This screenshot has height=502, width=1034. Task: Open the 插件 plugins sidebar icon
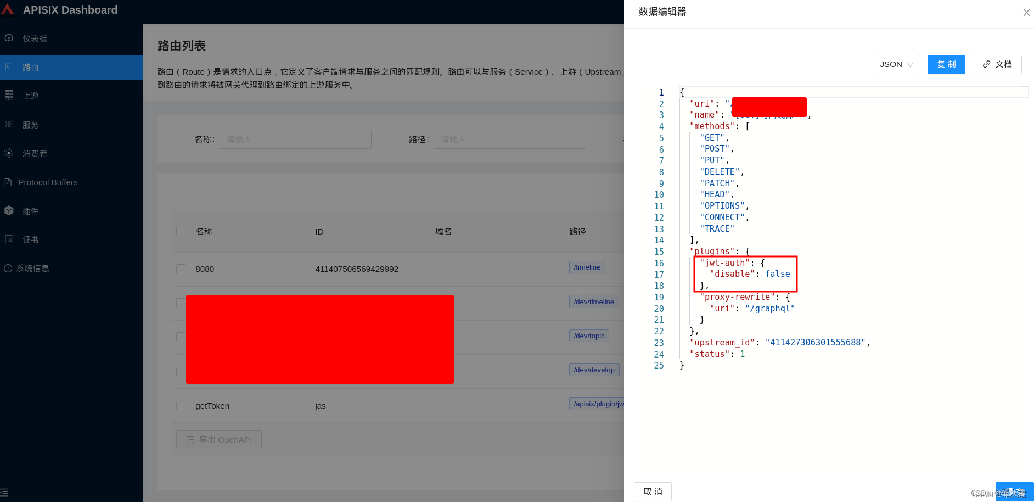point(9,210)
